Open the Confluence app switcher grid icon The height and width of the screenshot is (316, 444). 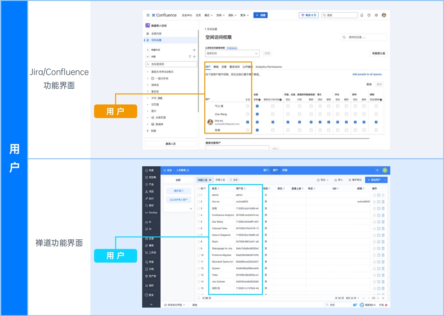[x=148, y=15]
